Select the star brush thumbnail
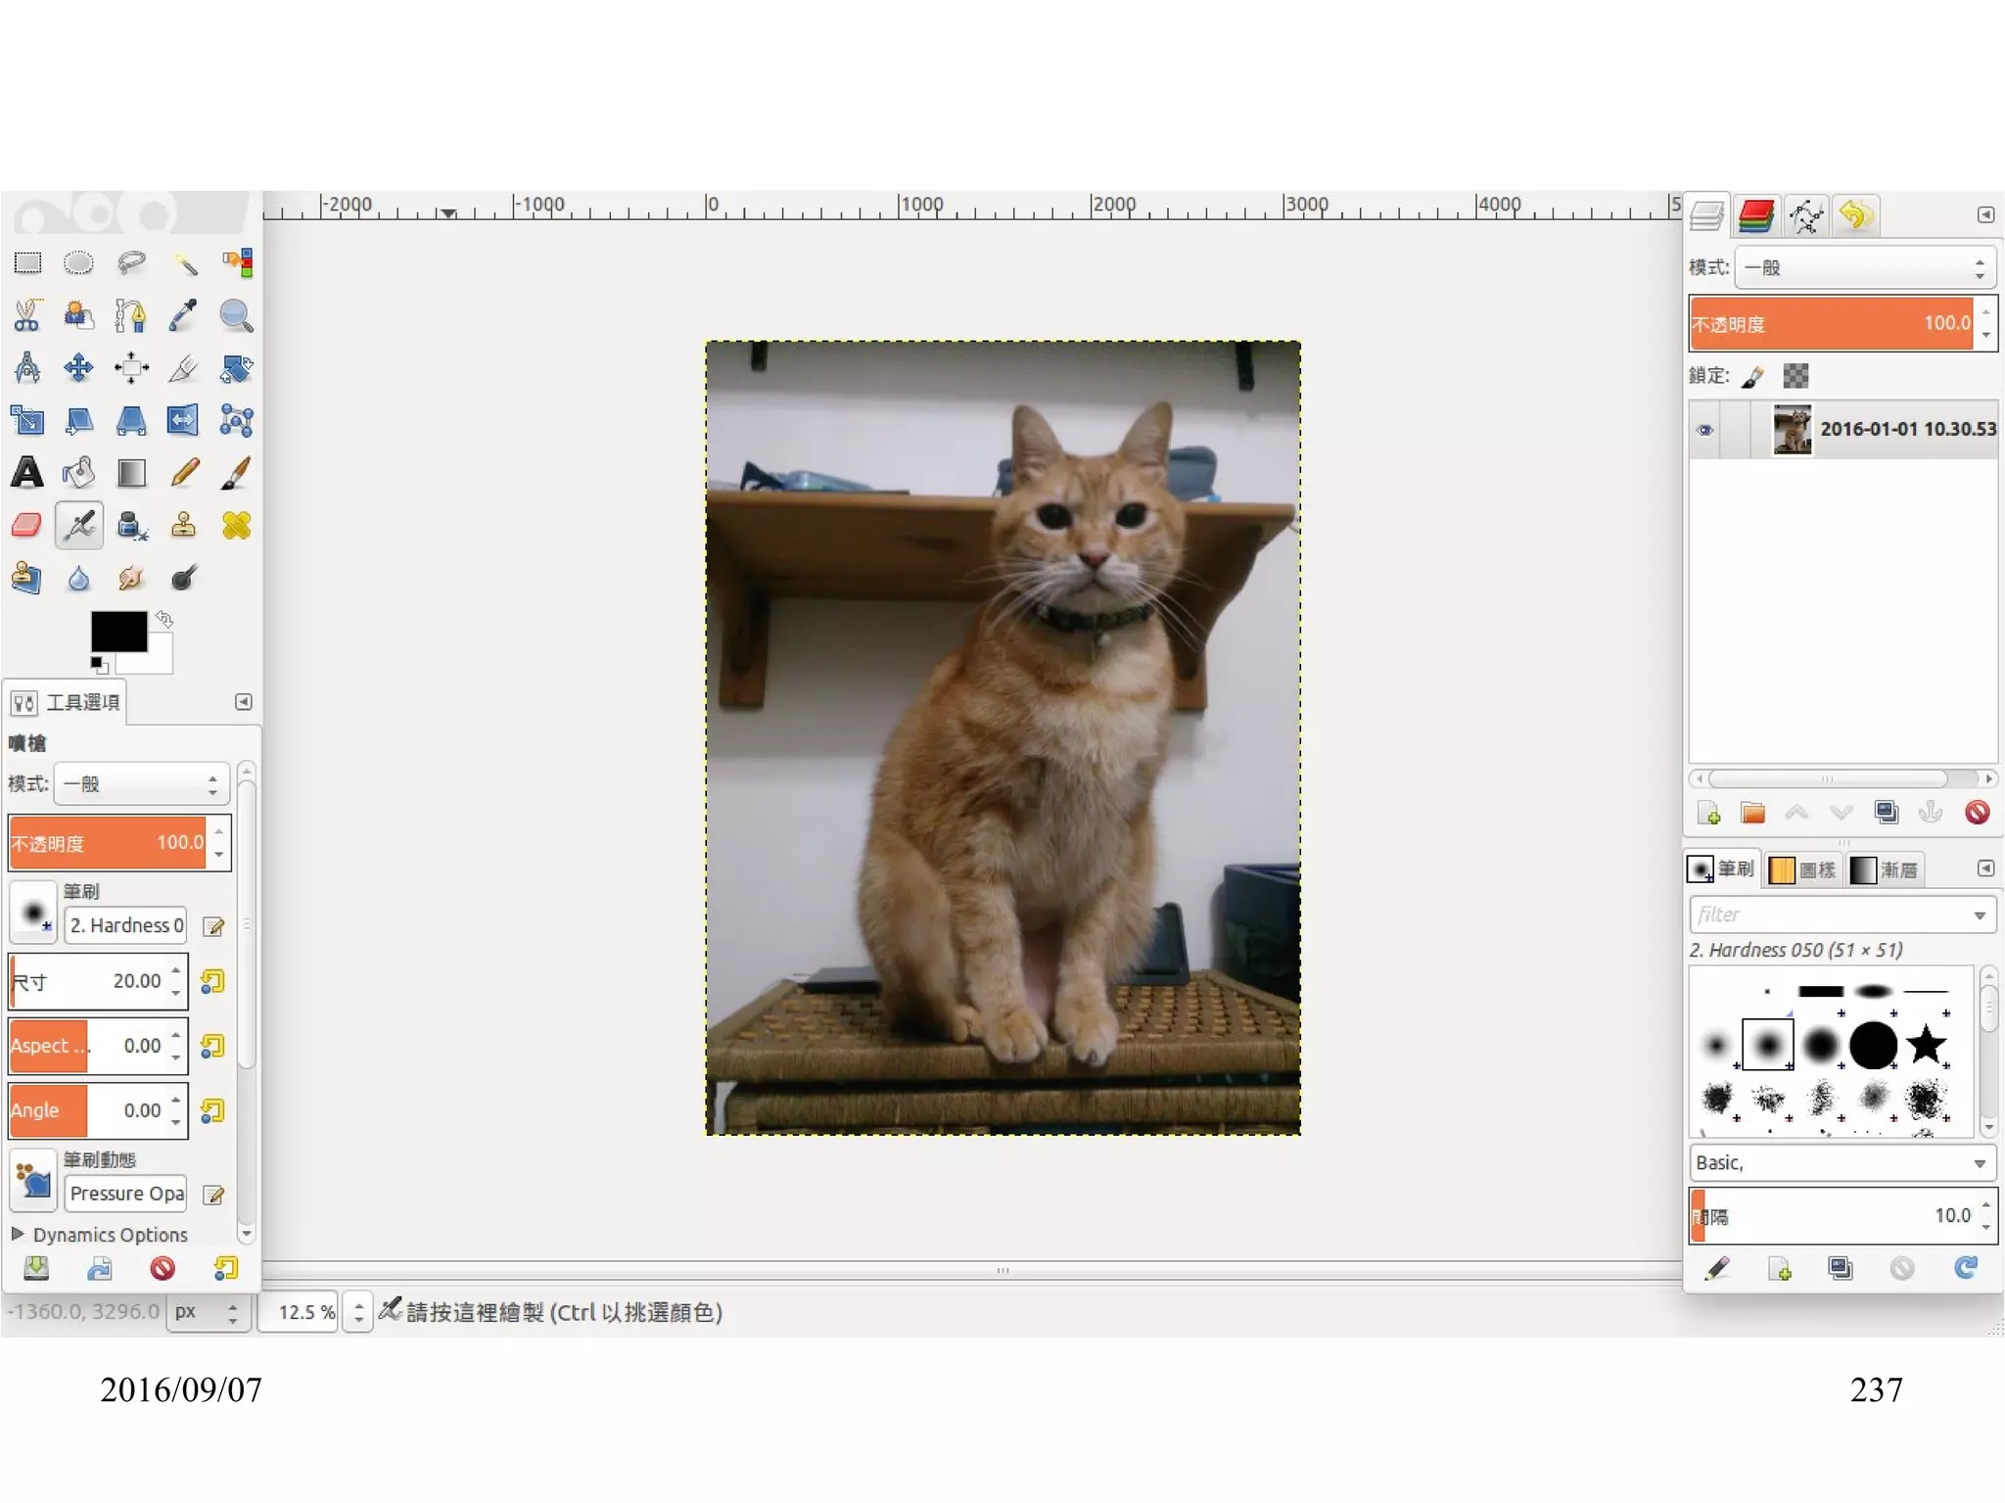This screenshot has width=2005, height=1503. [x=1926, y=1045]
